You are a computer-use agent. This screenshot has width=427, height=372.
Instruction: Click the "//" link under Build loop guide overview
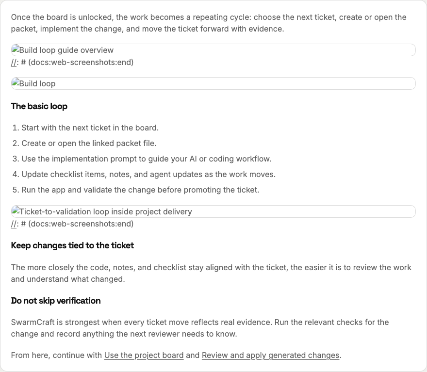click(14, 62)
